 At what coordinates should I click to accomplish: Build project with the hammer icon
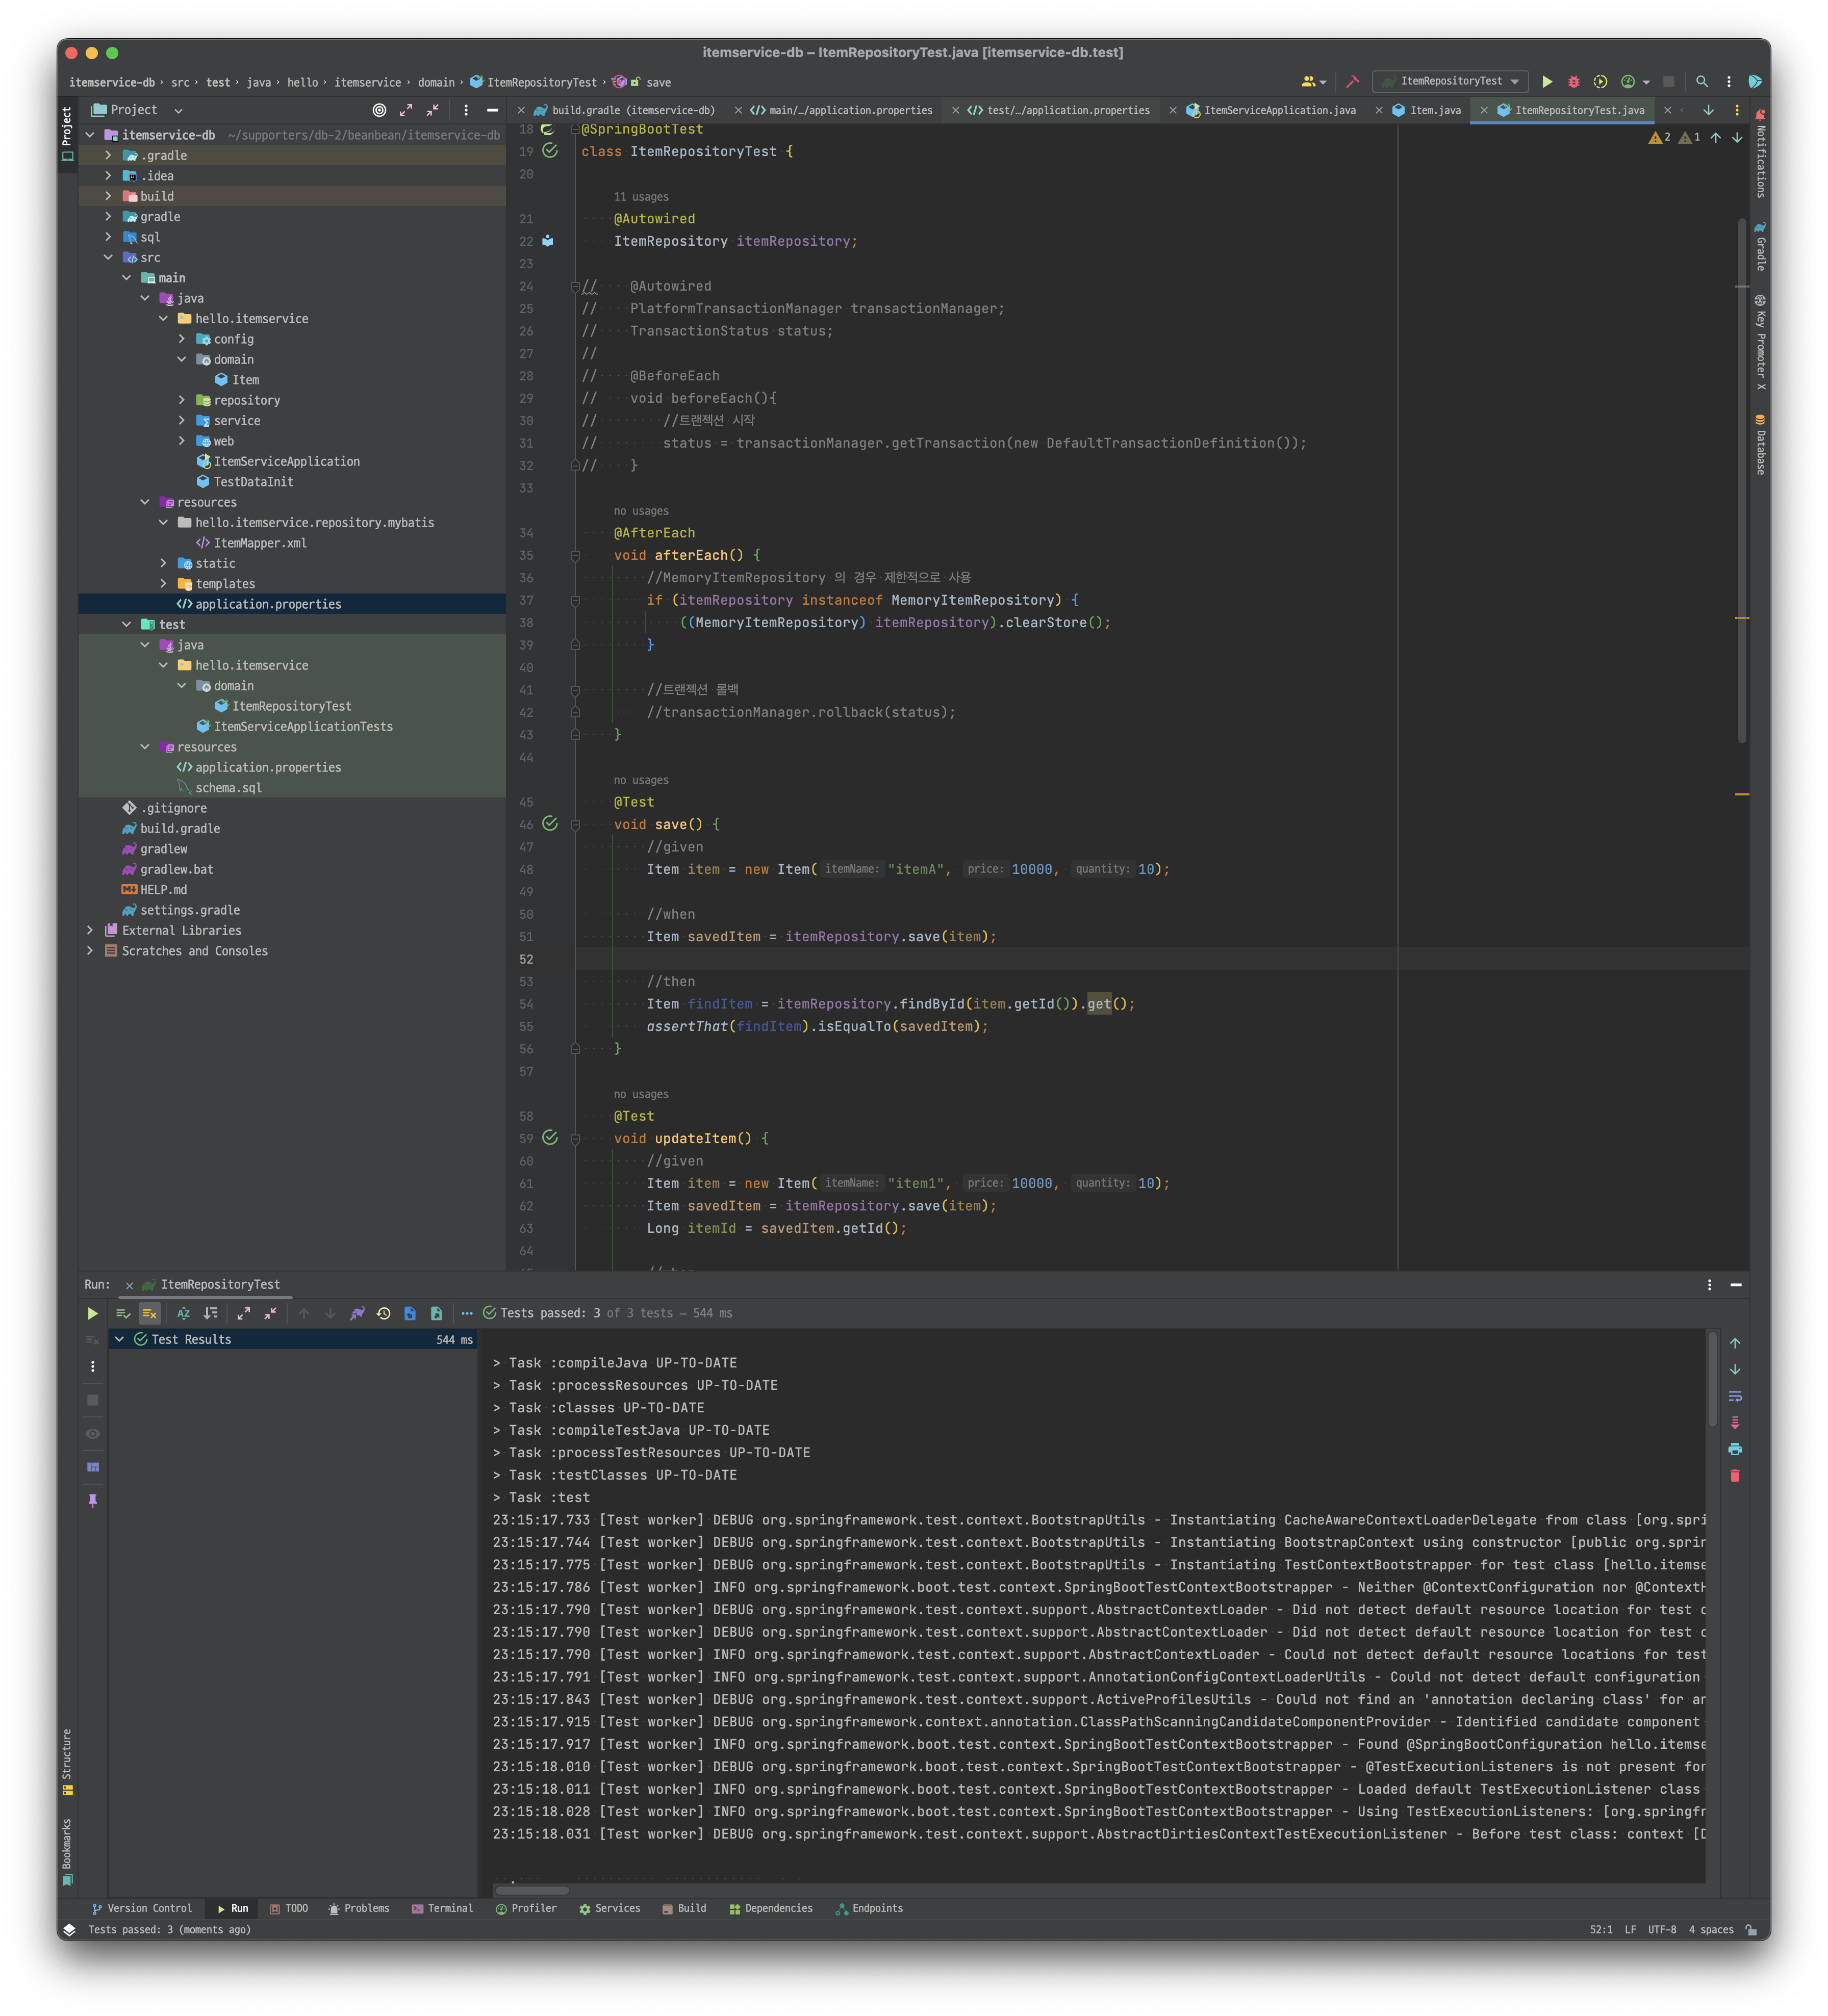point(1353,82)
